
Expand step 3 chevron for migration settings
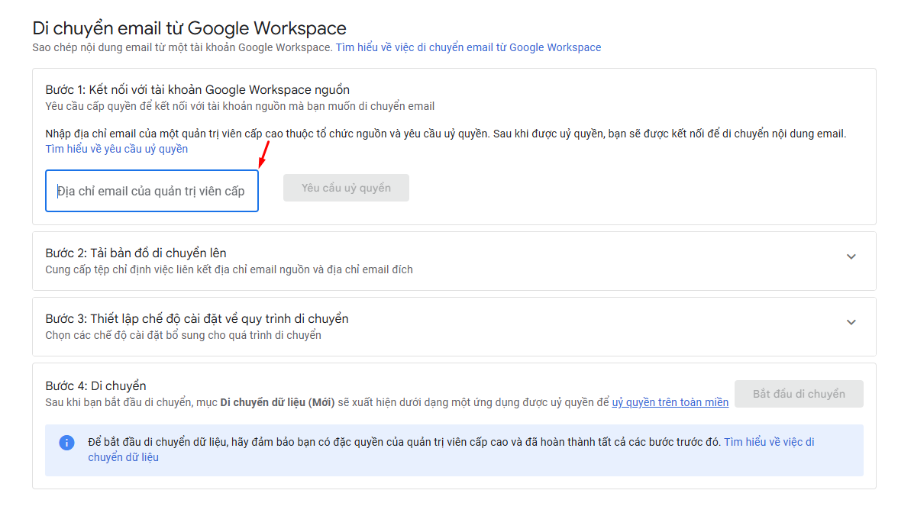point(851,322)
